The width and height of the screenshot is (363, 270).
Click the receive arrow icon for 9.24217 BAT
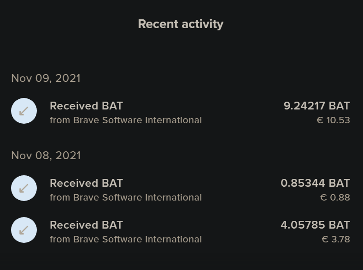tap(24, 111)
